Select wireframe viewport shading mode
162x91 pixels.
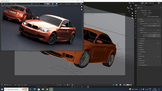126,85
